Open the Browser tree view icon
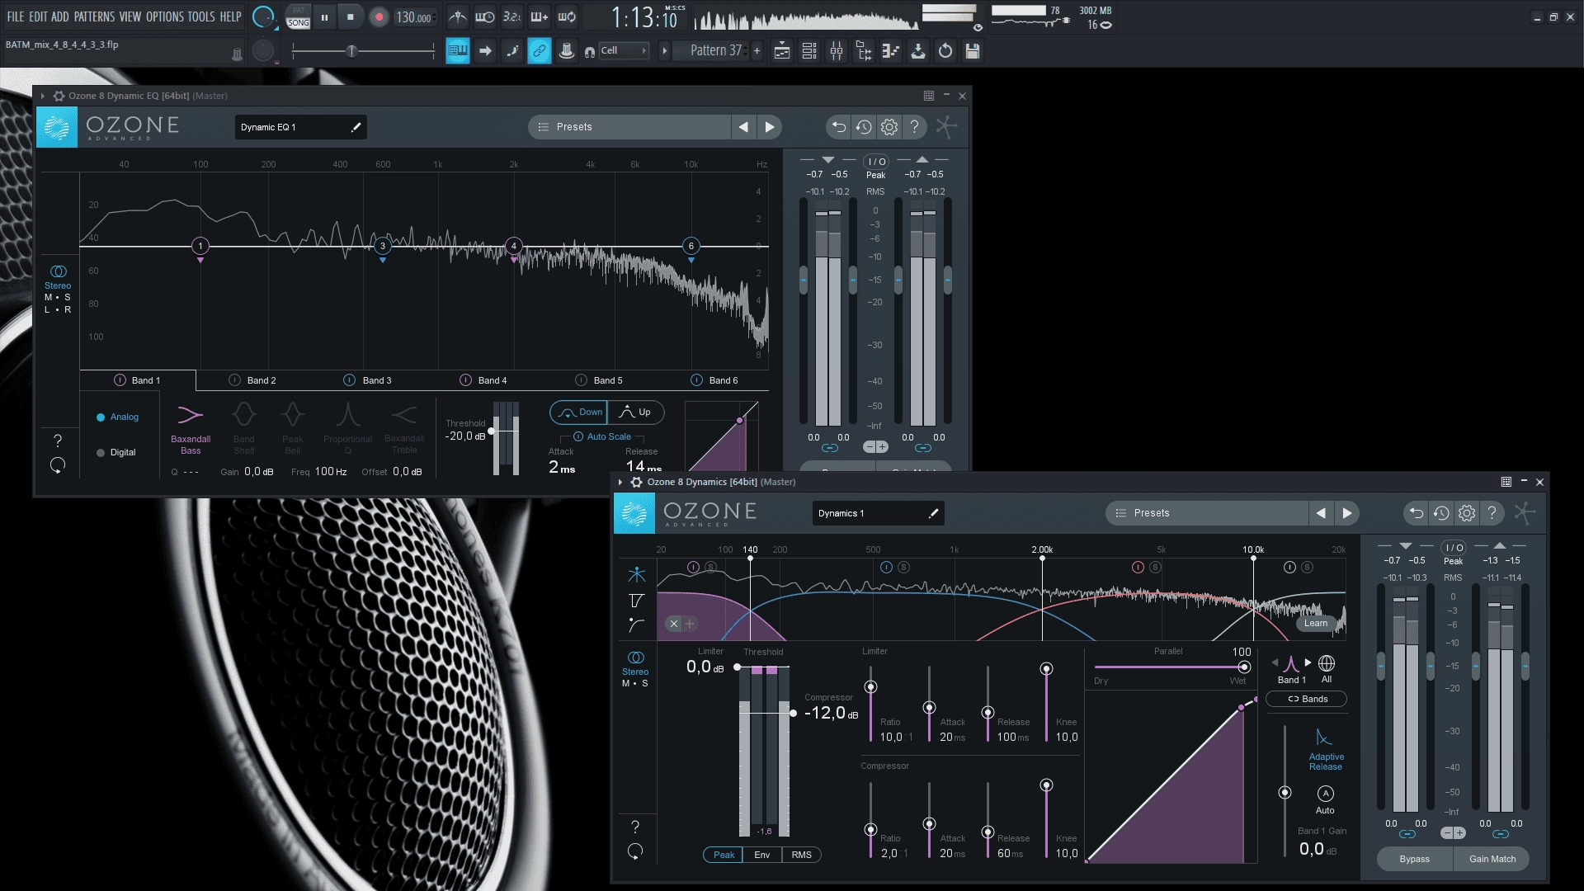Viewport: 1584px width, 891px height. click(x=864, y=51)
